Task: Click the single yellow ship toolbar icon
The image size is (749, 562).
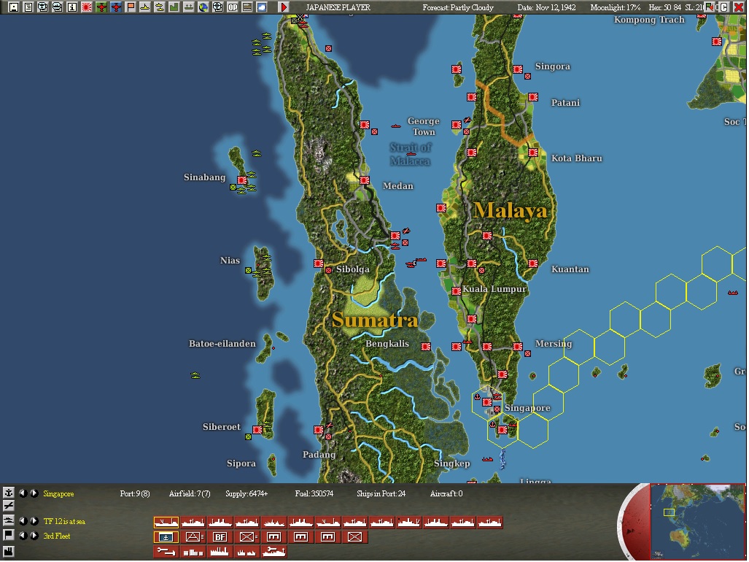Action: pyautogui.click(x=145, y=7)
